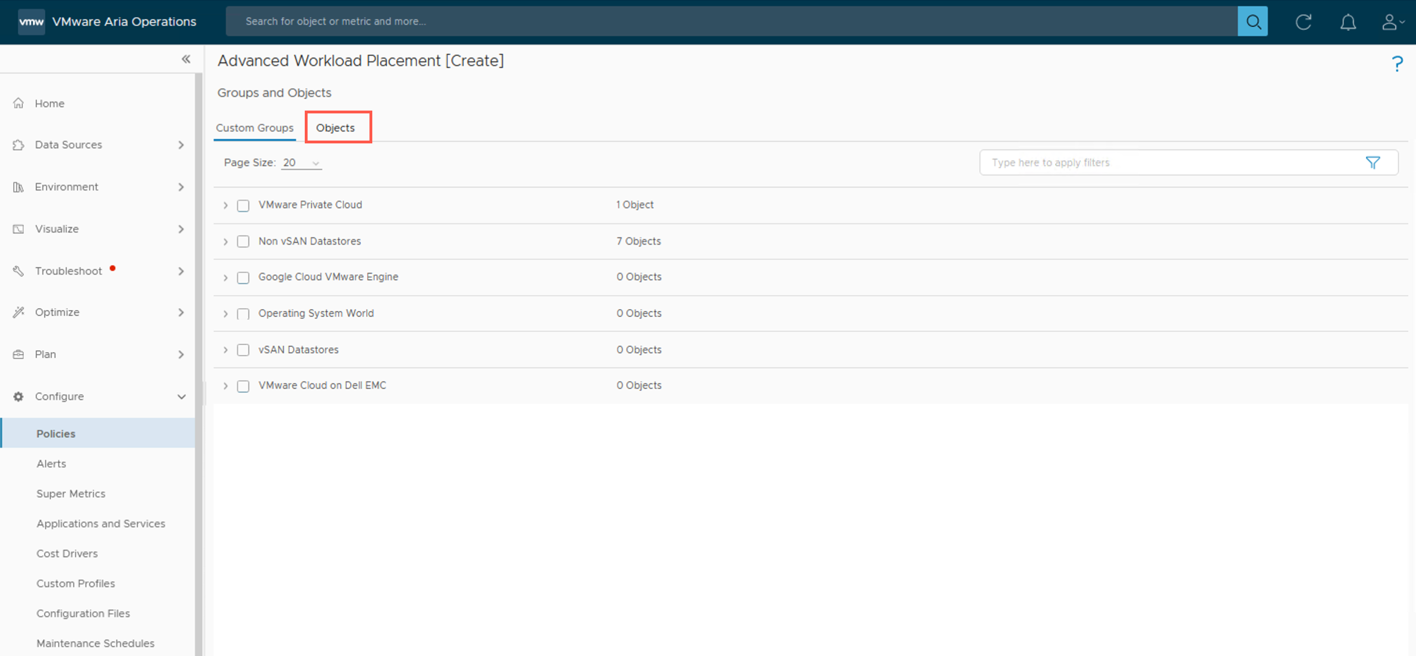
Task: Open the notifications bell
Action: (x=1347, y=22)
